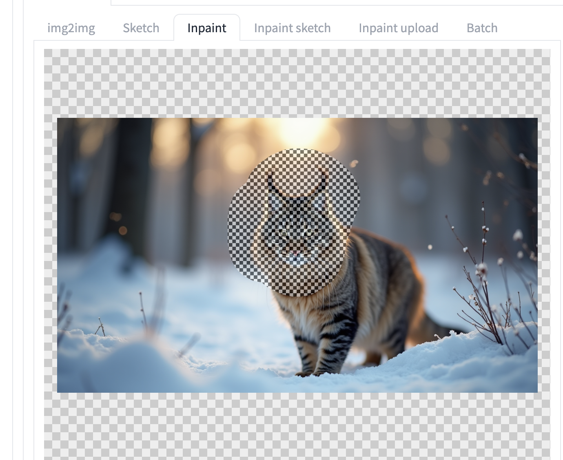Select the Inpaint tab
This screenshot has width=563, height=460.
206,28
